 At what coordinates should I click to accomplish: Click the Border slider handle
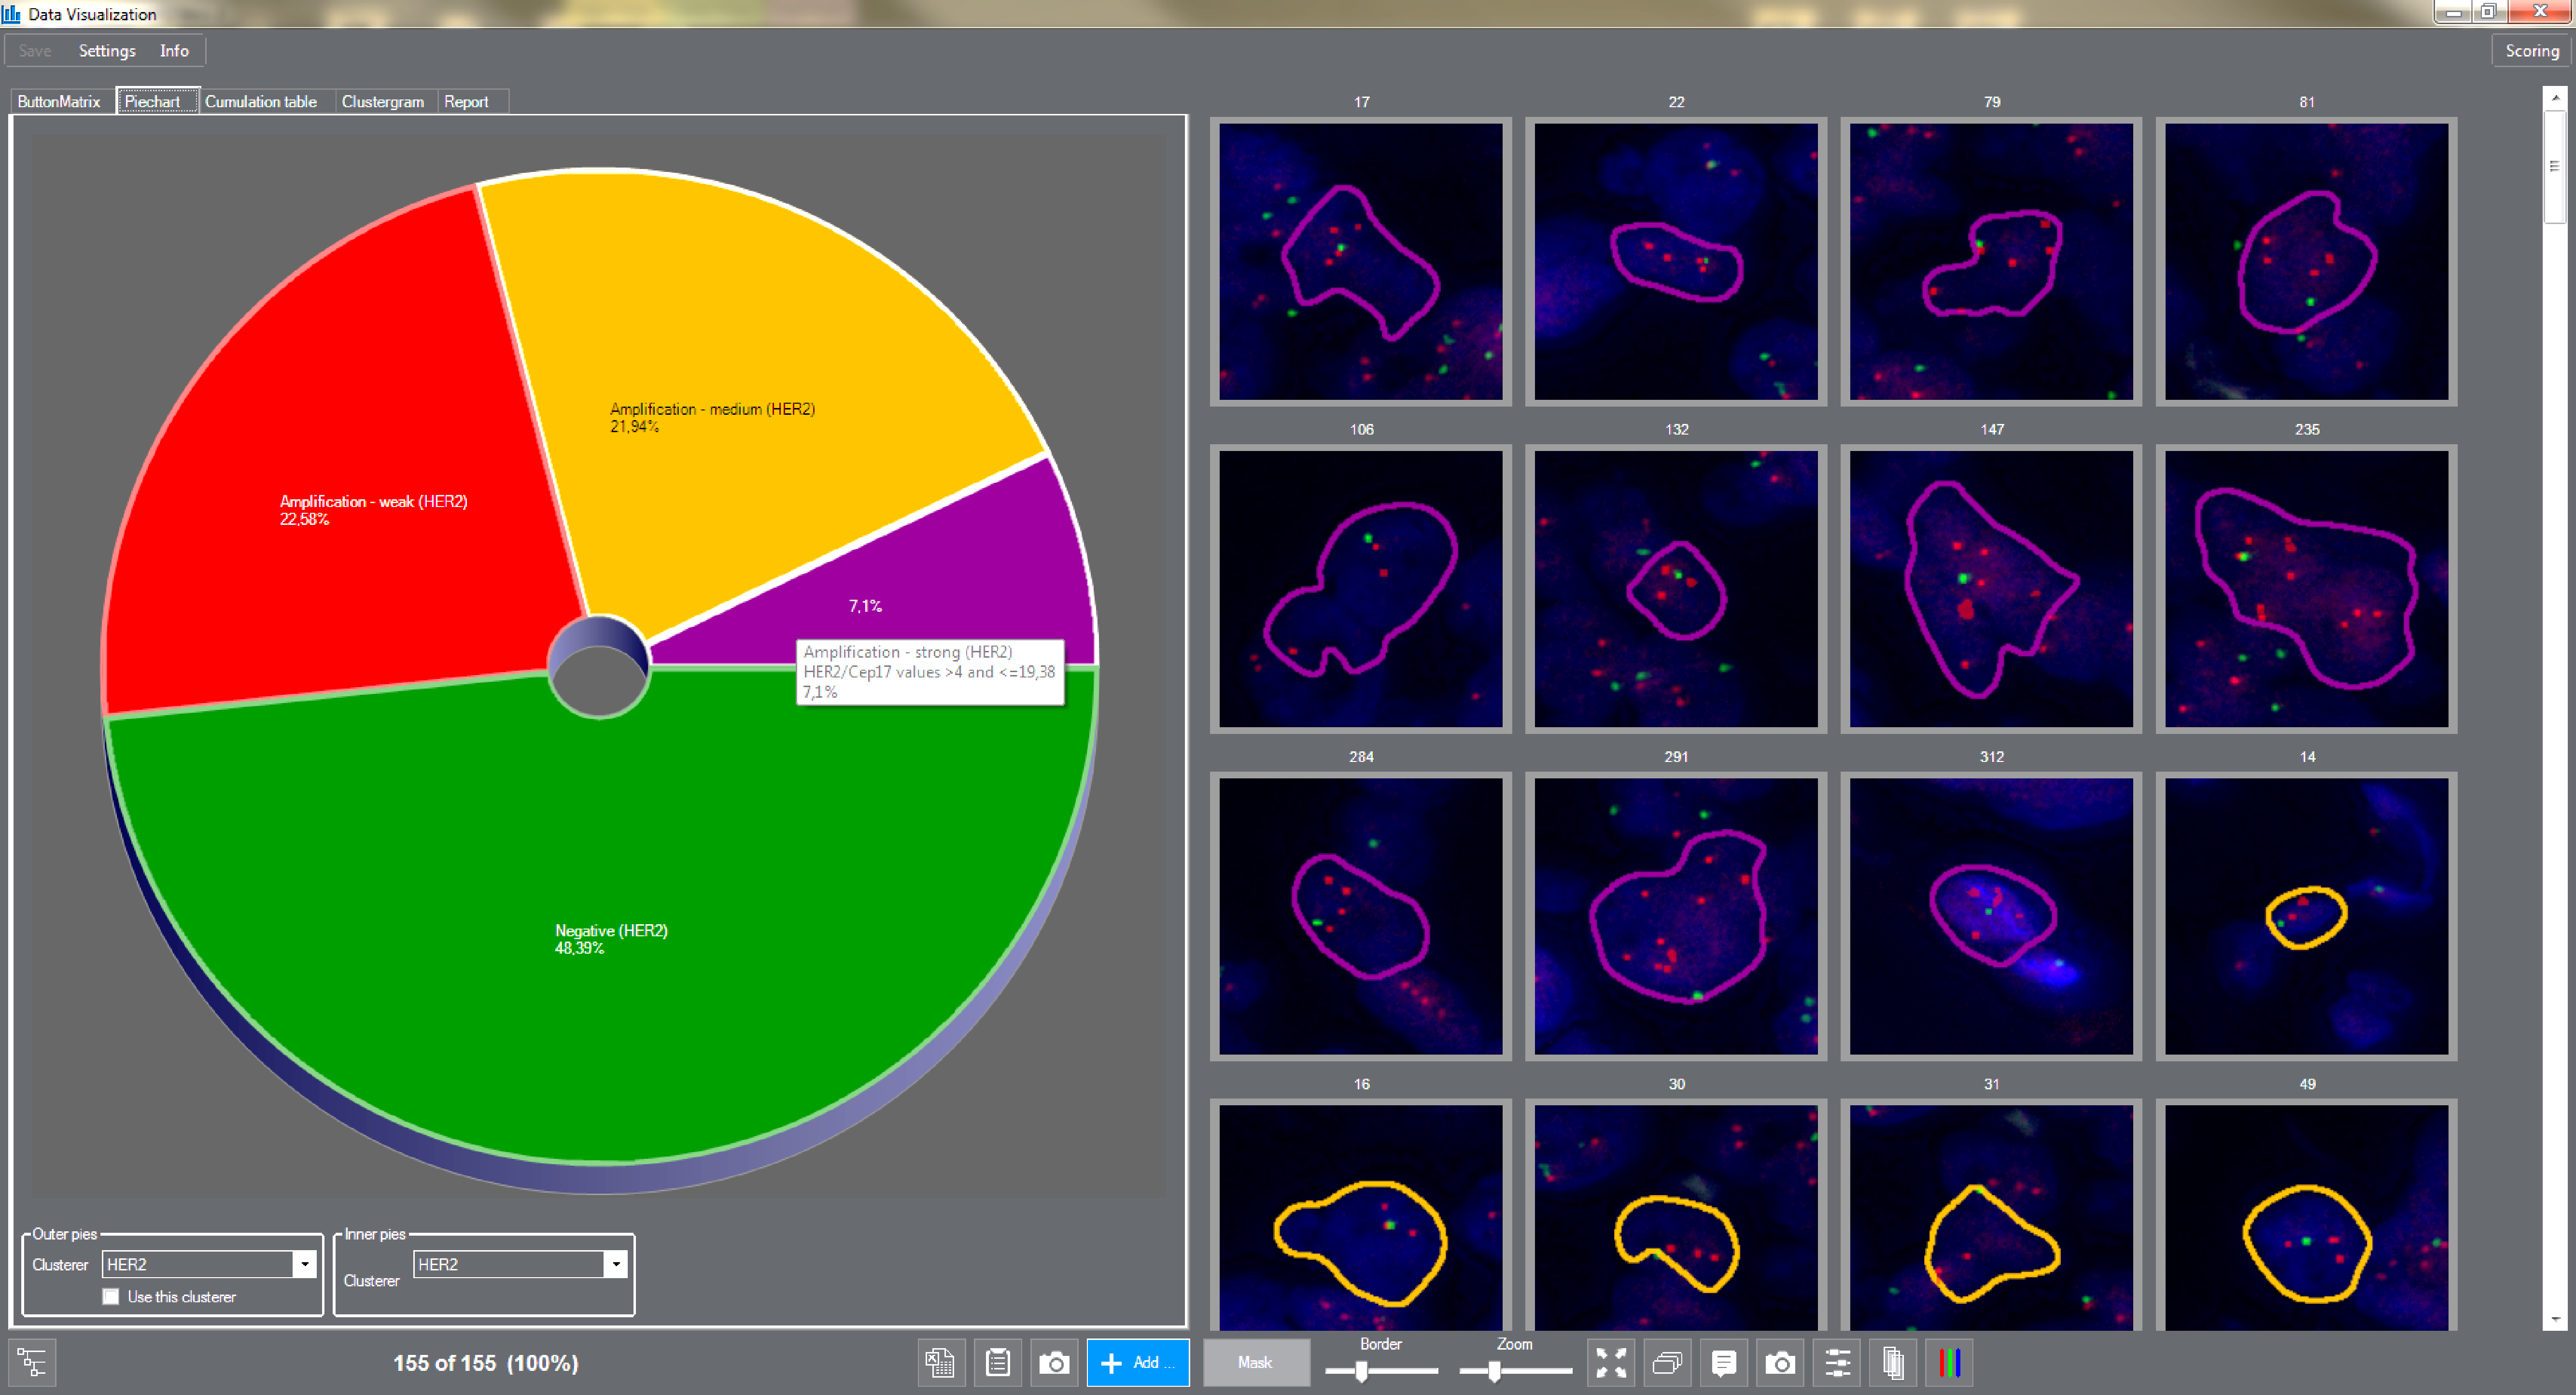(x=1361, y=1371)
